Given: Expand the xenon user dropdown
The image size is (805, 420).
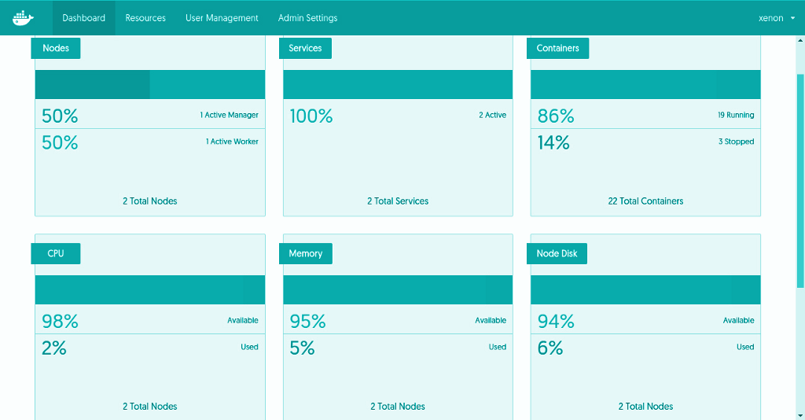Looking at the screenshot, I should (777, 18).
